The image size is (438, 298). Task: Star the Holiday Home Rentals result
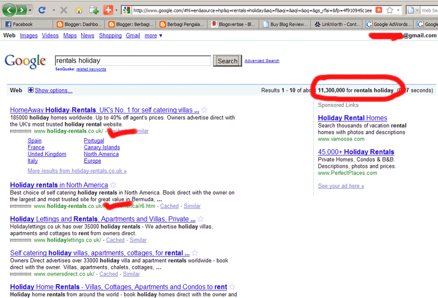[232, 287]
